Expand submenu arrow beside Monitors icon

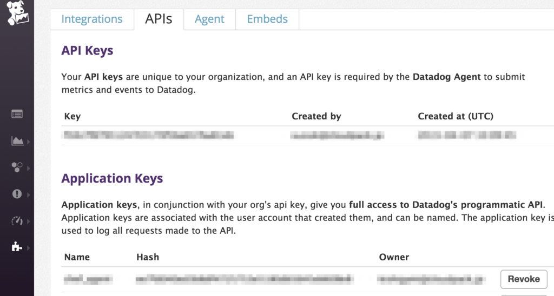[28, 194]
